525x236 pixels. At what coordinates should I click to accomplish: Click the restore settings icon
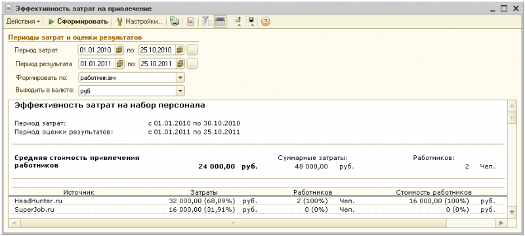(236, 22)
